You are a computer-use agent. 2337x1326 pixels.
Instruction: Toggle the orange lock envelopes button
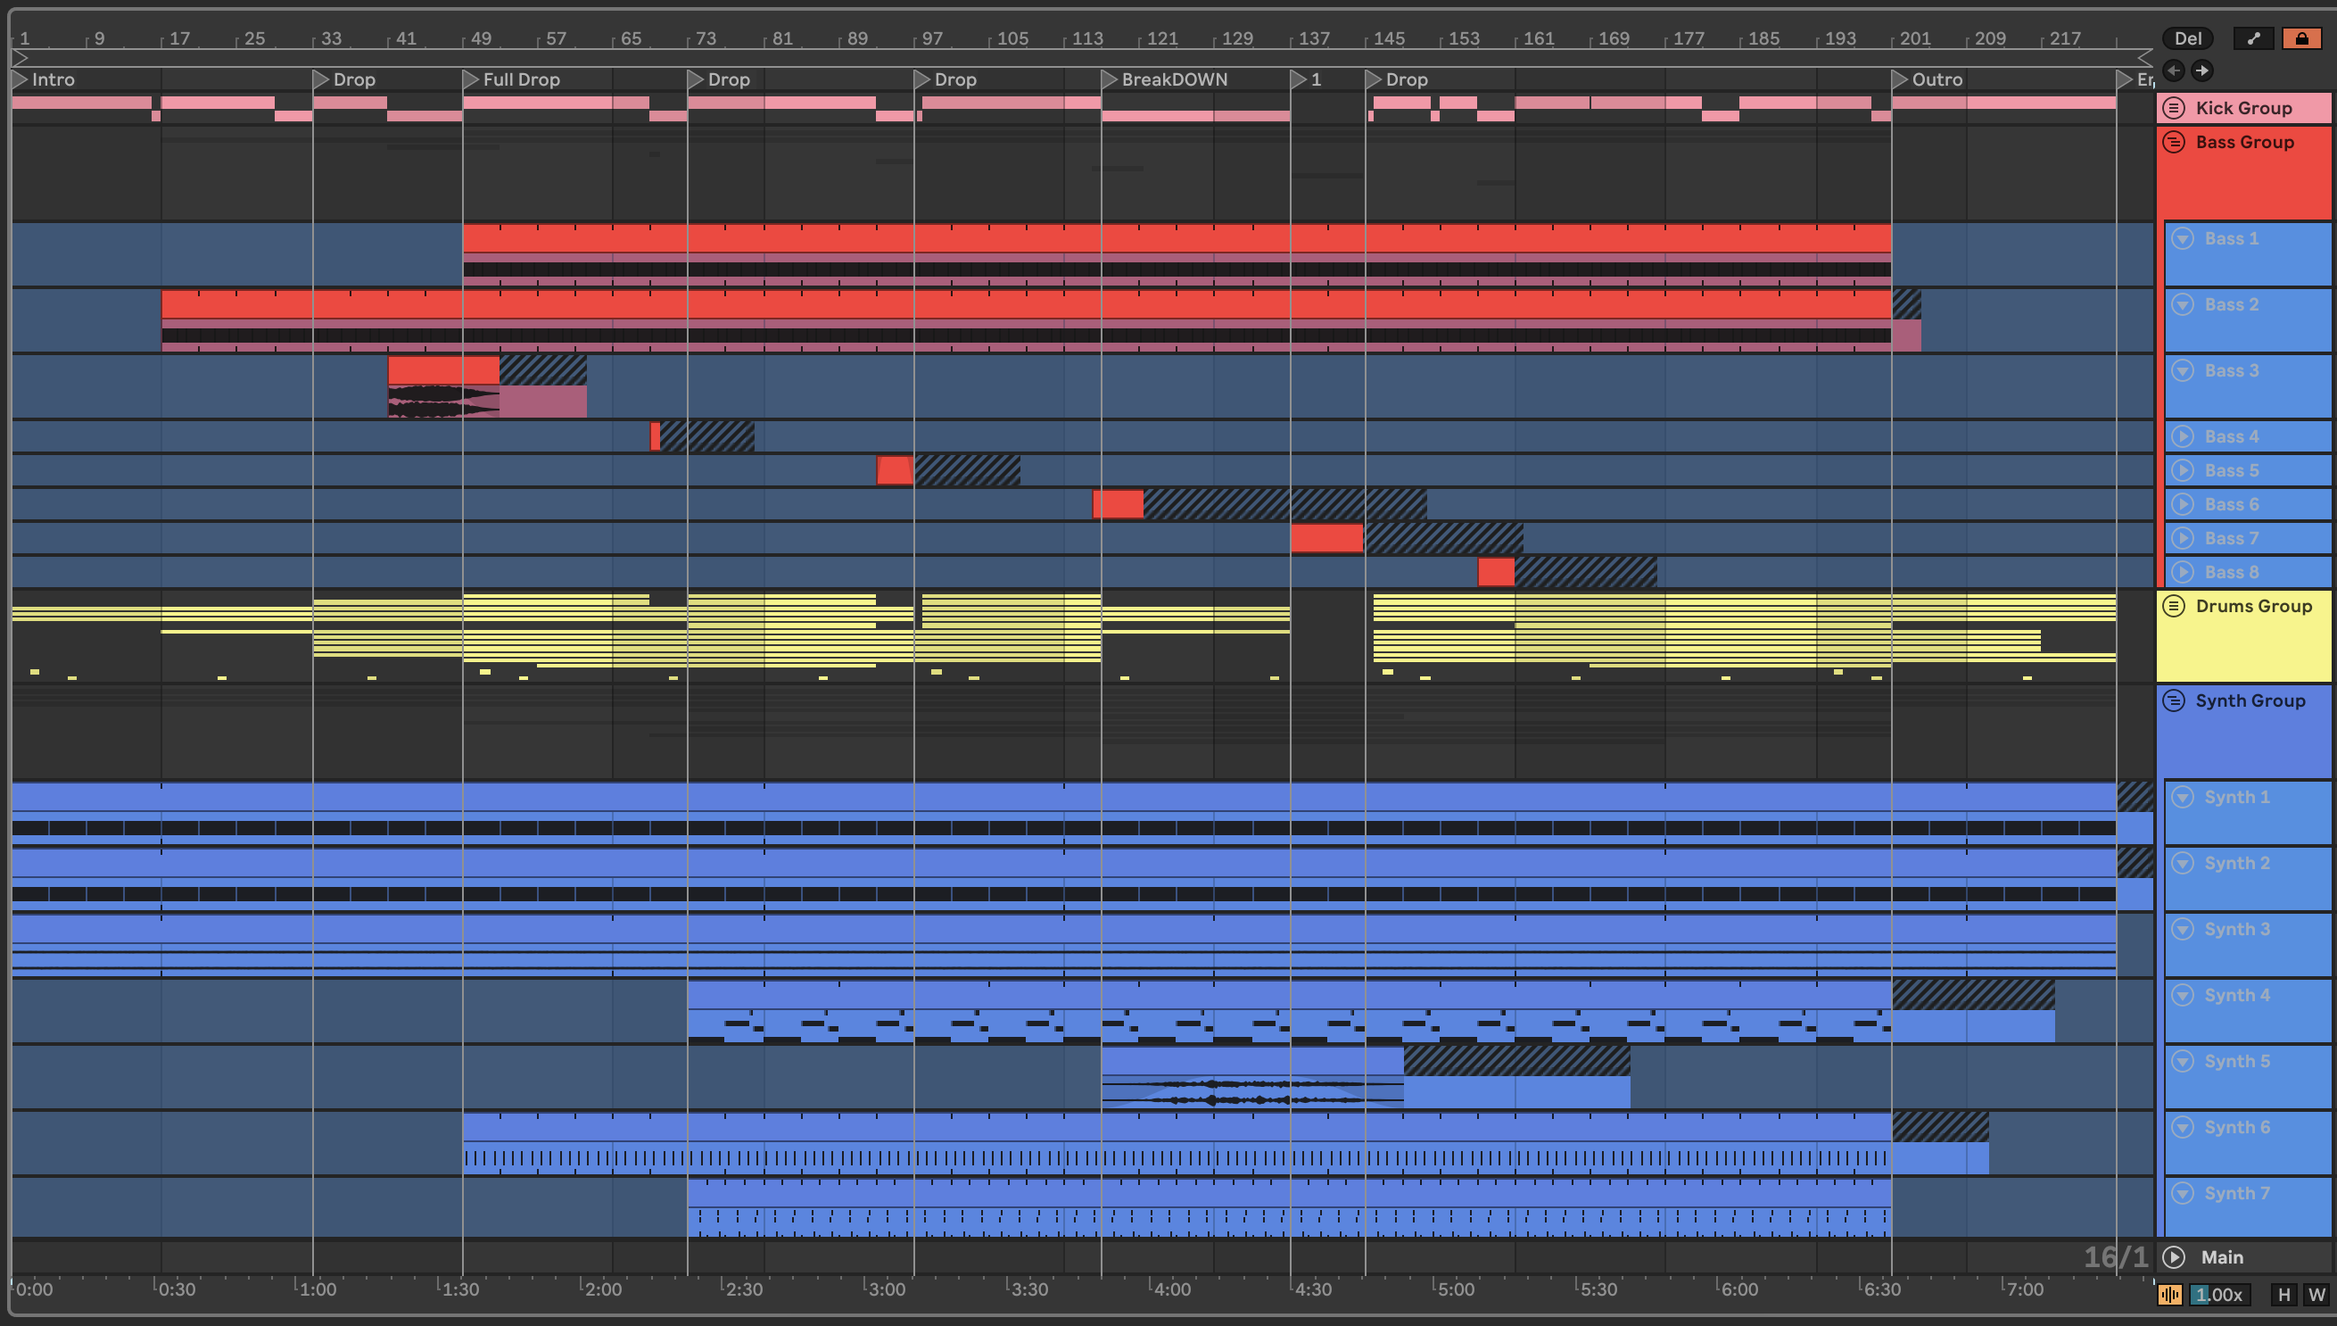(x=2300, y=38)
